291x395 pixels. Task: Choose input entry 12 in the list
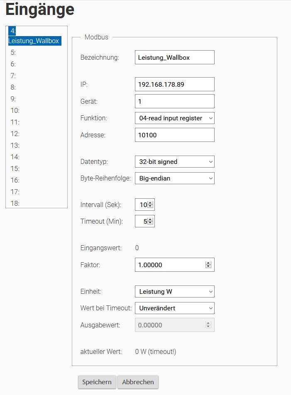(x=15, y=134)
